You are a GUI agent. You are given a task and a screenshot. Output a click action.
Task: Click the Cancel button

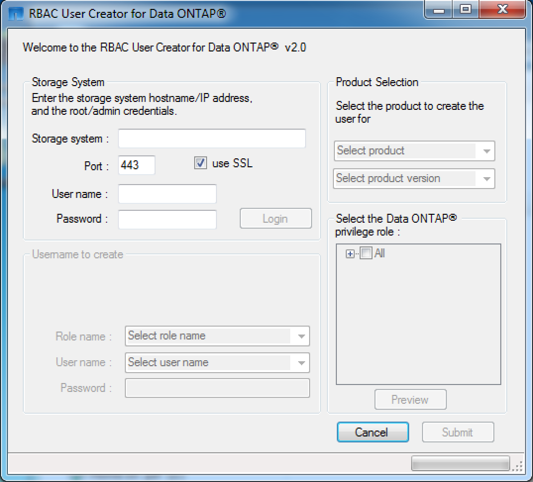point(373,432)
